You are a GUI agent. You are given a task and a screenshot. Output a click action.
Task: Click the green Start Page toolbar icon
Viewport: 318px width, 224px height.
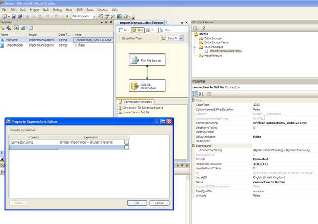[x=119, y=16]
